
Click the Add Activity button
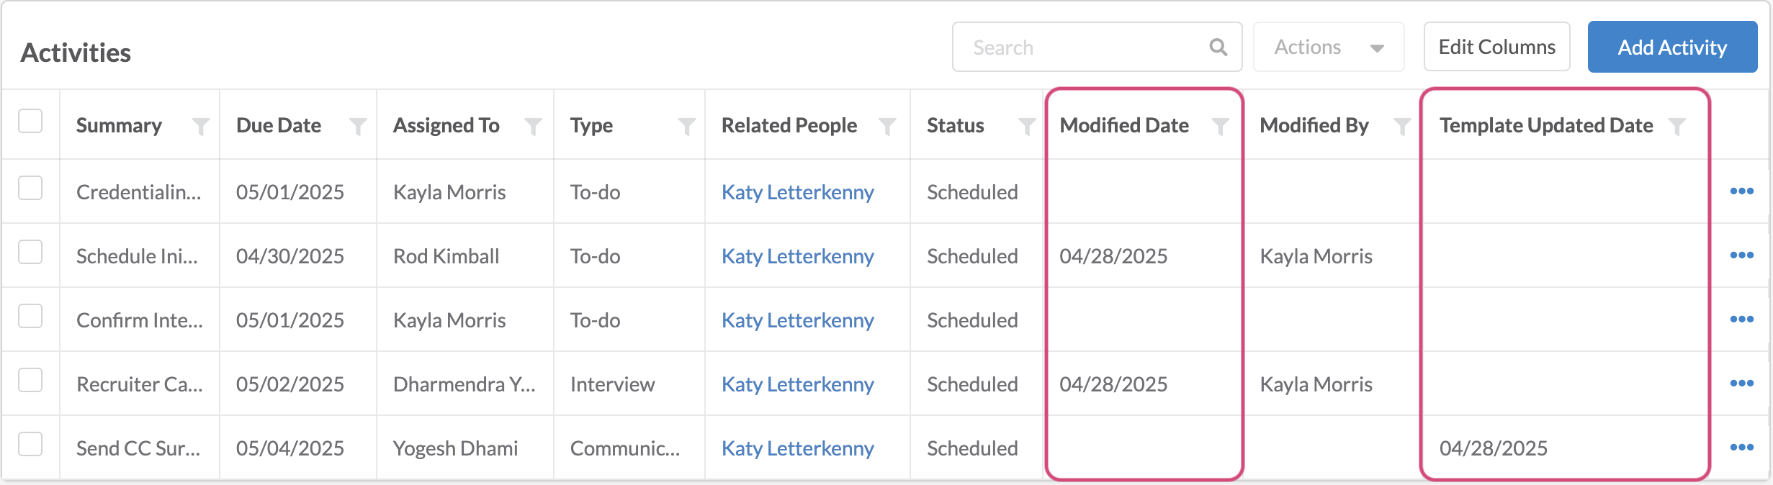pos(1671,47)
